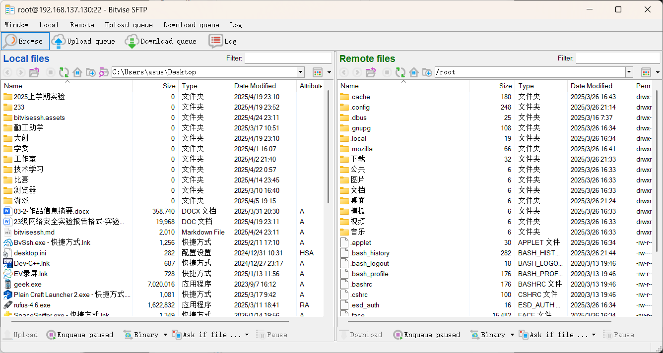Go to local home folder icon
The image size is (663, 353).
(77, 72)
